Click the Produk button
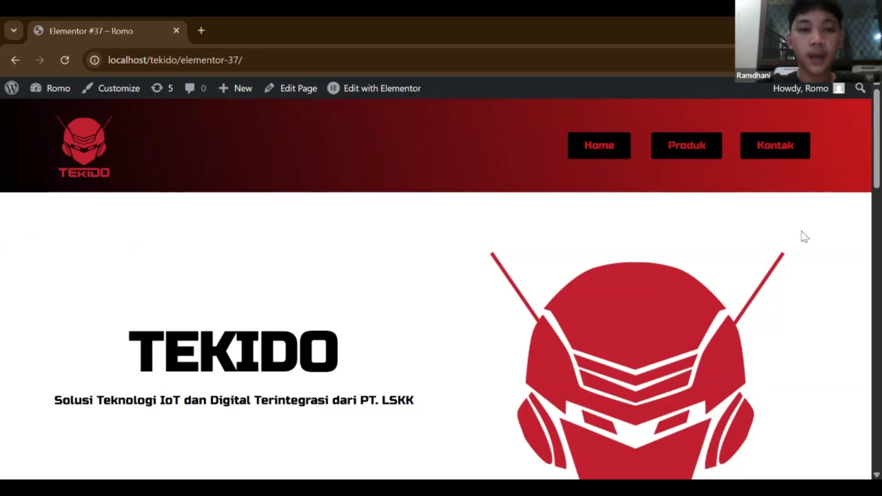The height and width of the screenshot is (496, 882). point(686,145)
